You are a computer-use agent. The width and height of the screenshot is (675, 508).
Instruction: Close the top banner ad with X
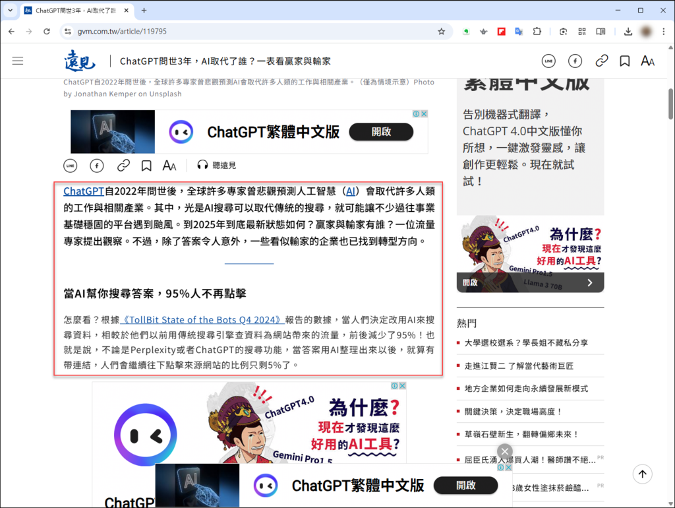coord(424,113)
